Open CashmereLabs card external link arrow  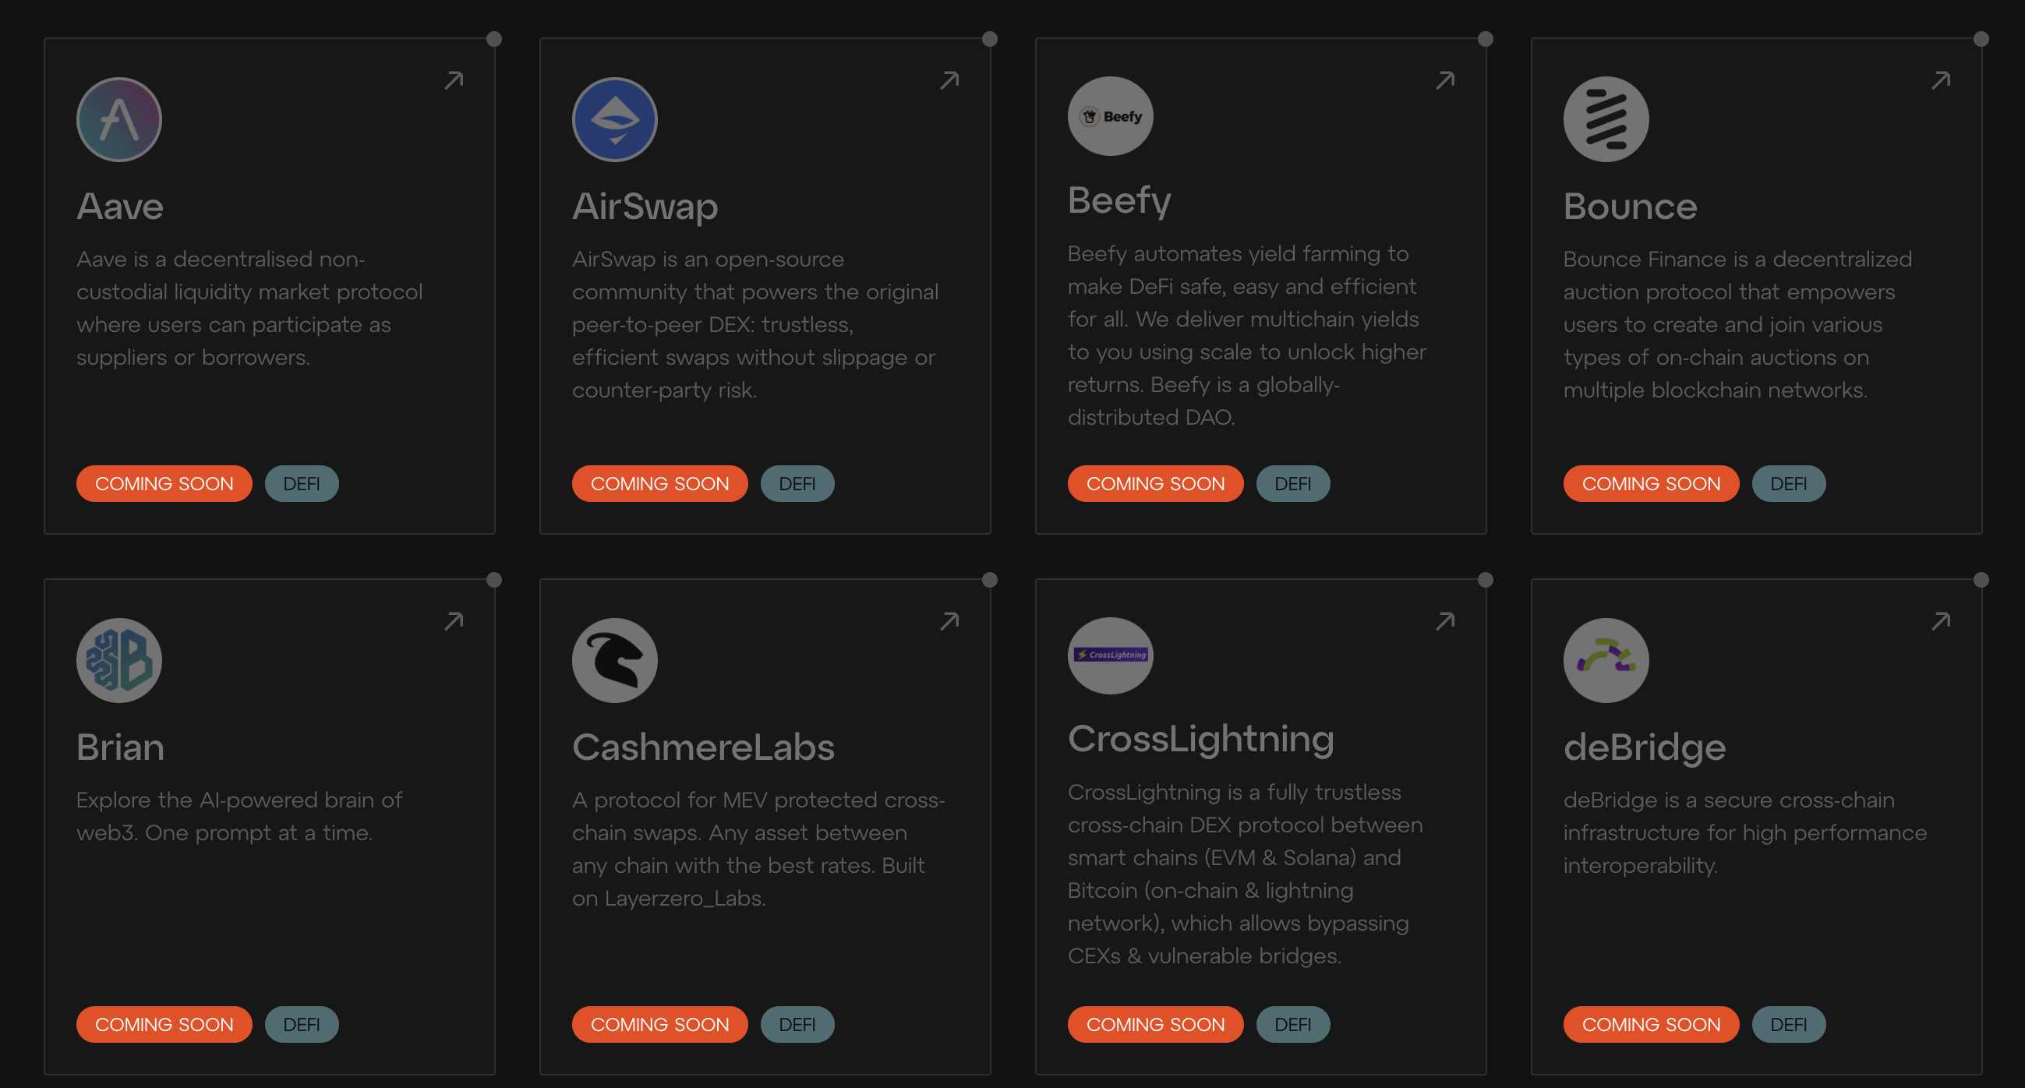coord(949,621)
